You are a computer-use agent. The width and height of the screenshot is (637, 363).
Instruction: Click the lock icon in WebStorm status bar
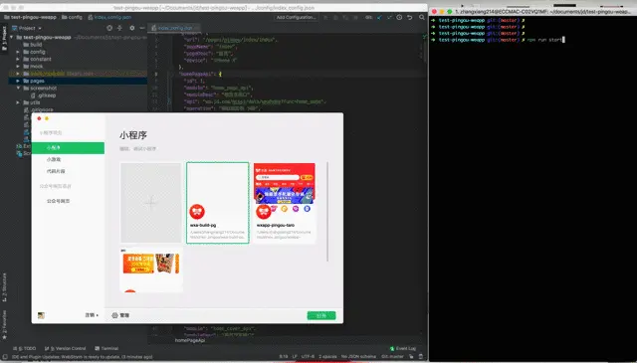coord(411,356)
